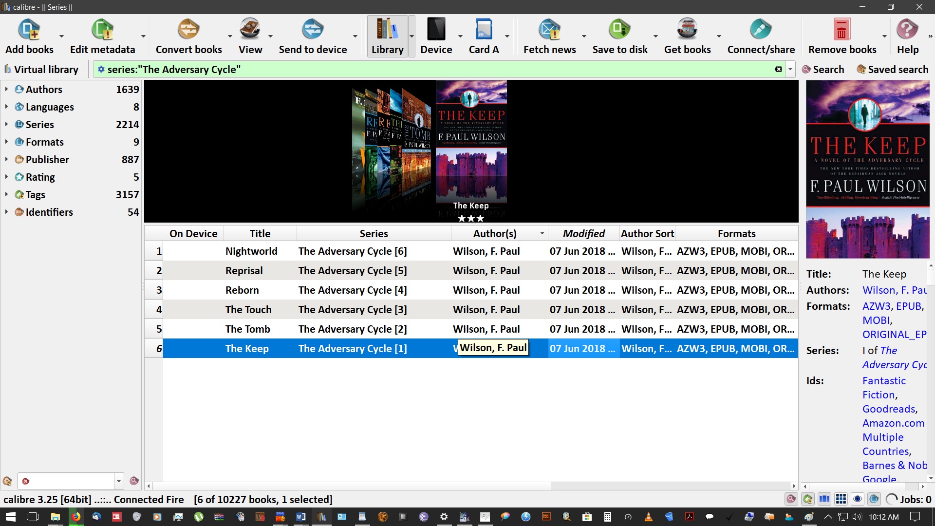The width and height of the screenshot is (935, 526).
Task: Click the Saved search button
Action: [893, 70]
